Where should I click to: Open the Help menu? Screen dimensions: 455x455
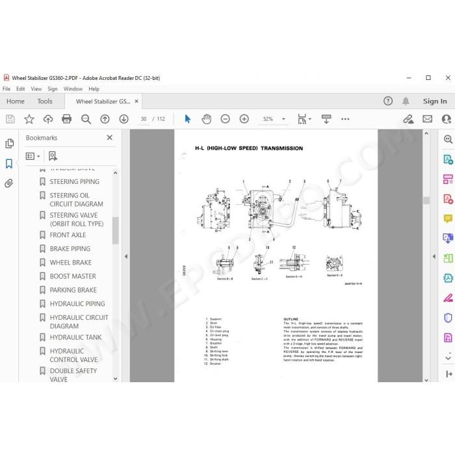(x=94, y=89)
